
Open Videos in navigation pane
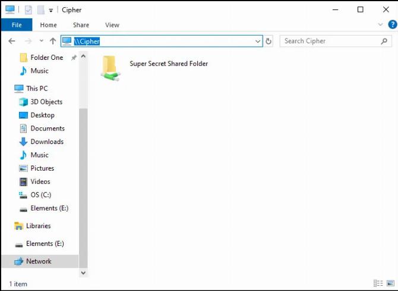(40, 181)
